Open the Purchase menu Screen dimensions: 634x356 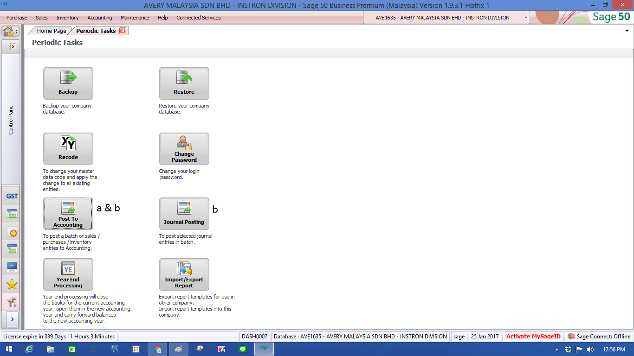pyautogui.click(x=17, y=18)
